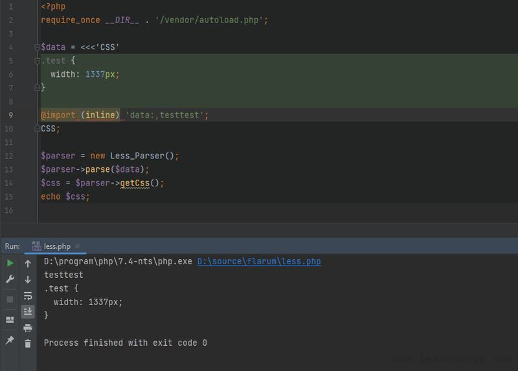Toggle Soft-Wrap in the console
Screen dimensions: 518x371
[x=28, y=296]
